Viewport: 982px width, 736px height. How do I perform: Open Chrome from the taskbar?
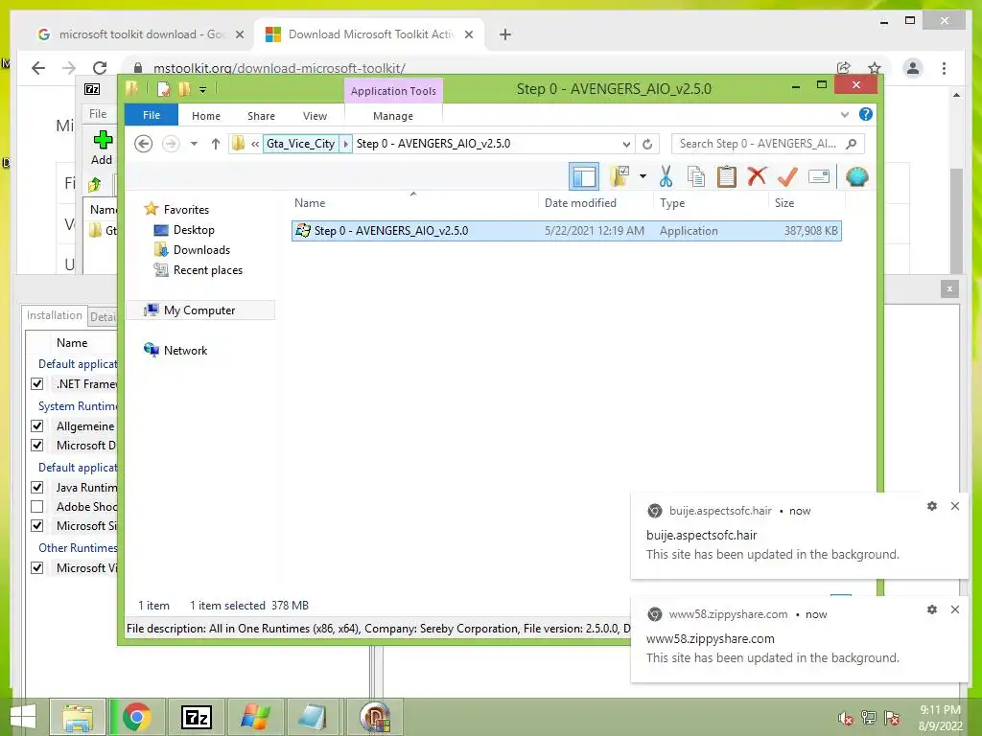[136, 717]
